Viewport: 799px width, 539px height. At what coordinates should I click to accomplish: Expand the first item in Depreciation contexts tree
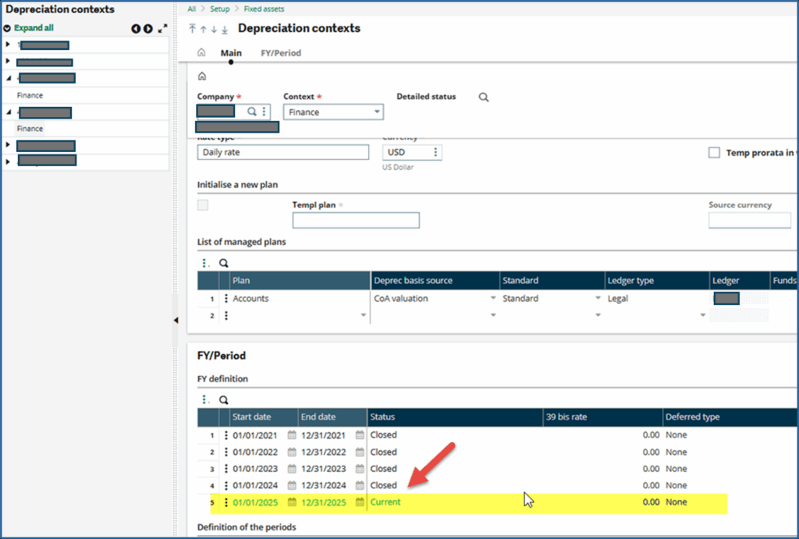8,44
